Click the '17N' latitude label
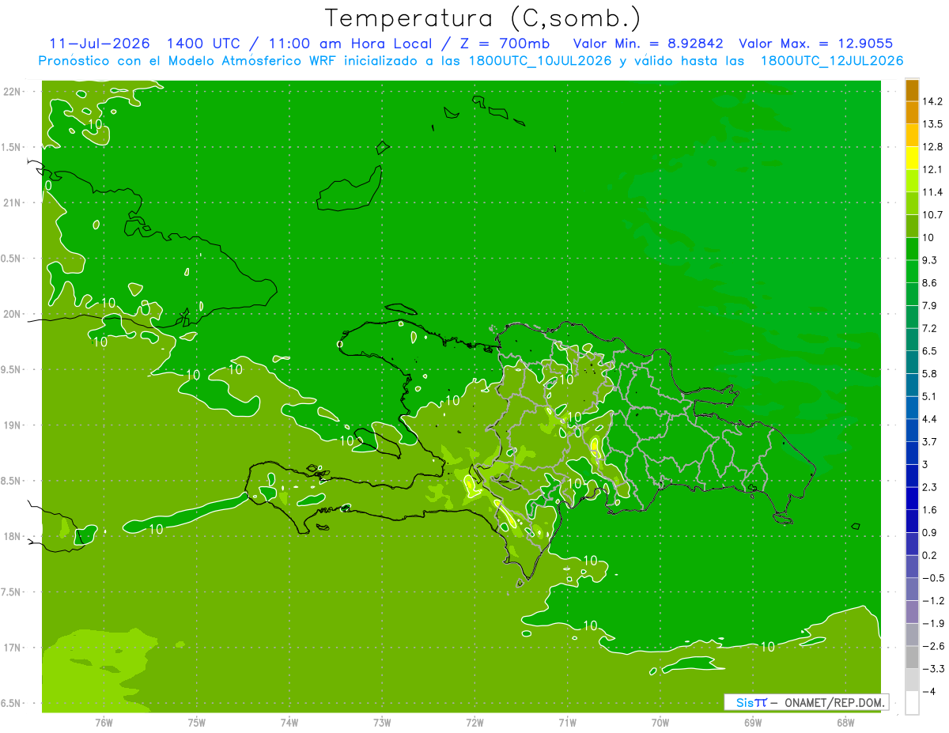 (13, 648)
